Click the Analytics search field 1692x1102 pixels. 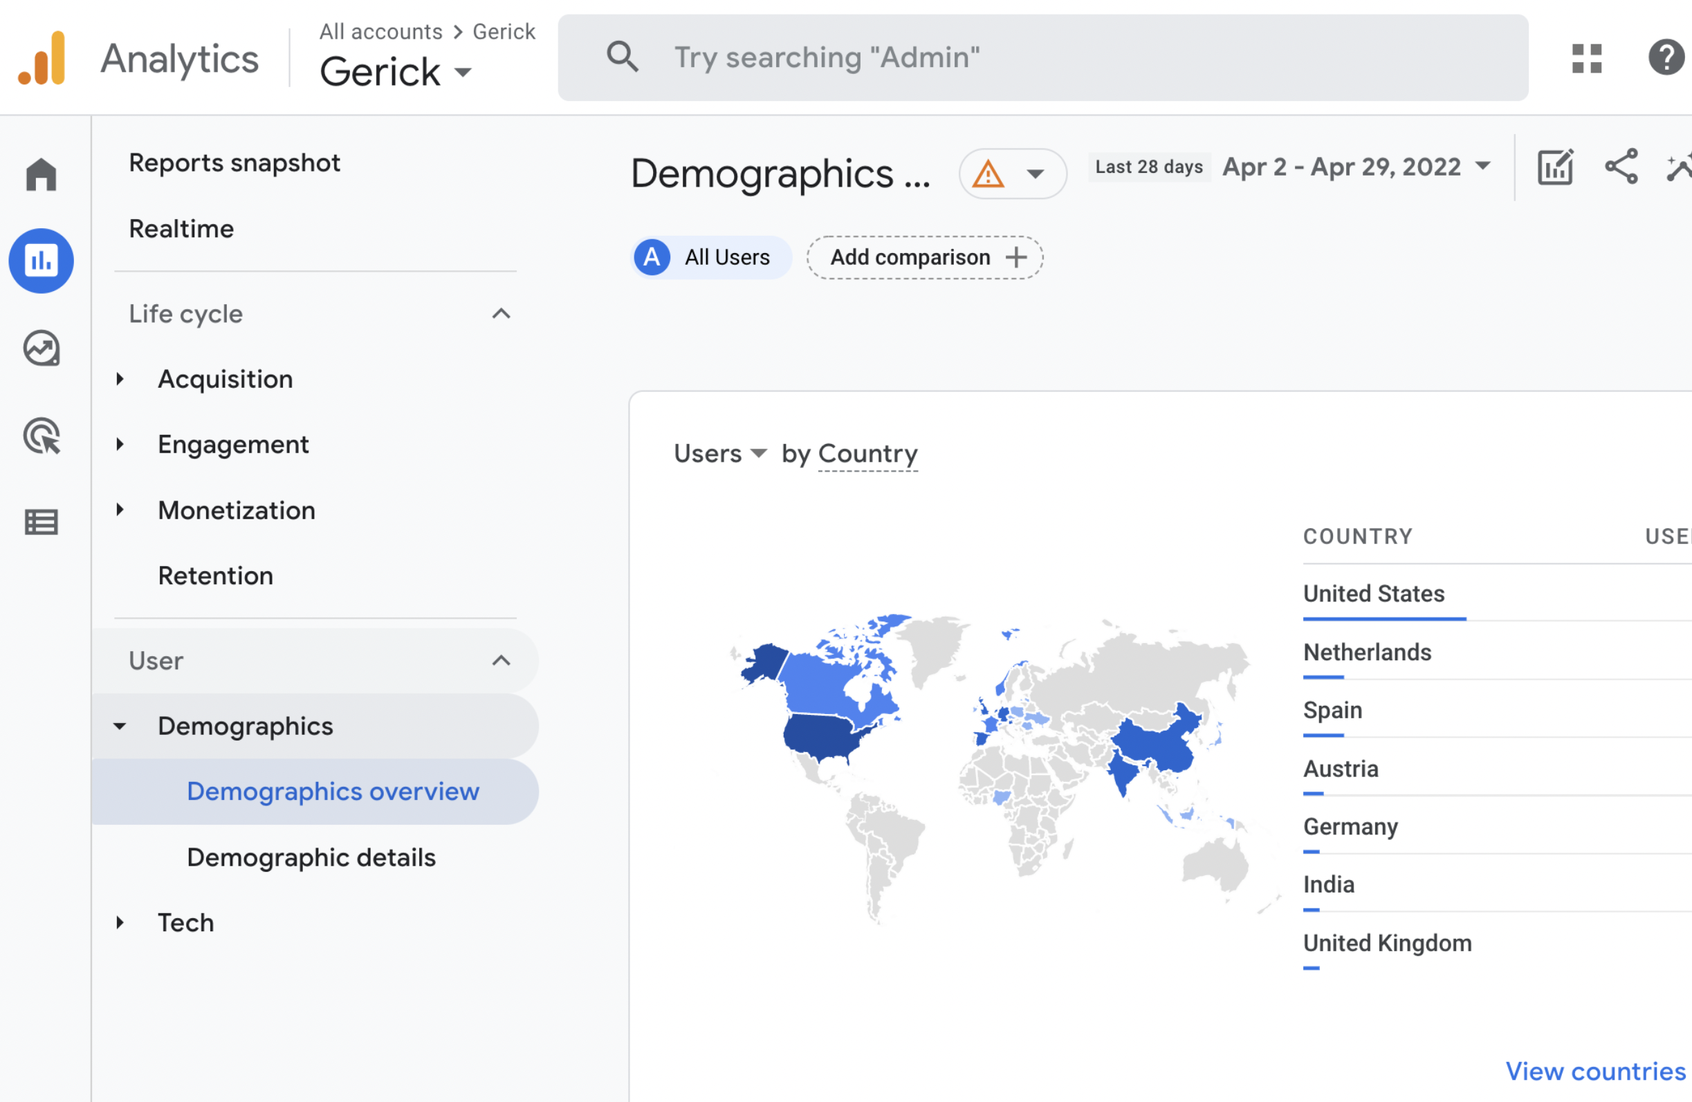click(1042, 58)
